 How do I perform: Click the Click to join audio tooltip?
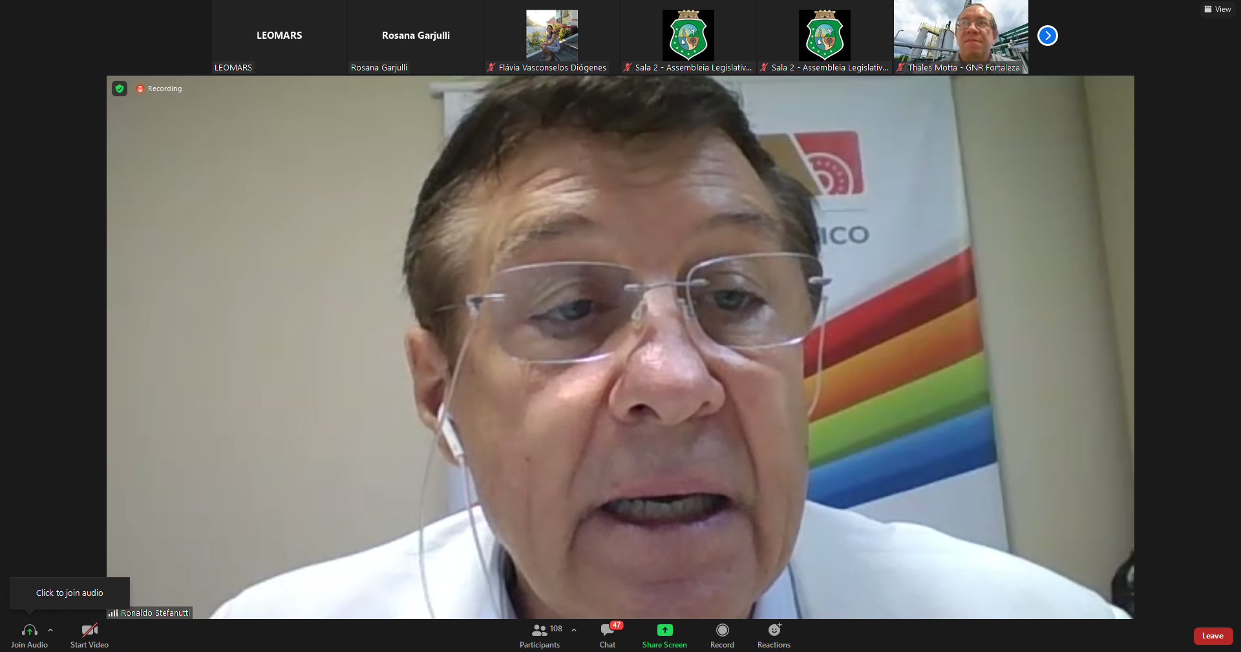tap(70, 593)
